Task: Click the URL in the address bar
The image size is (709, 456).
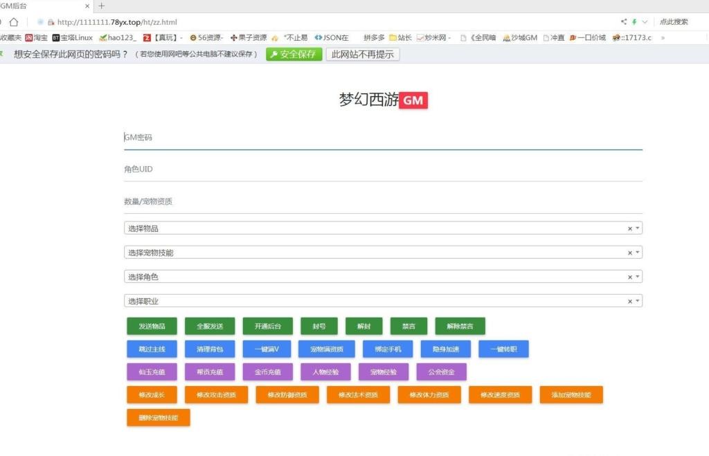Action: 117,21
